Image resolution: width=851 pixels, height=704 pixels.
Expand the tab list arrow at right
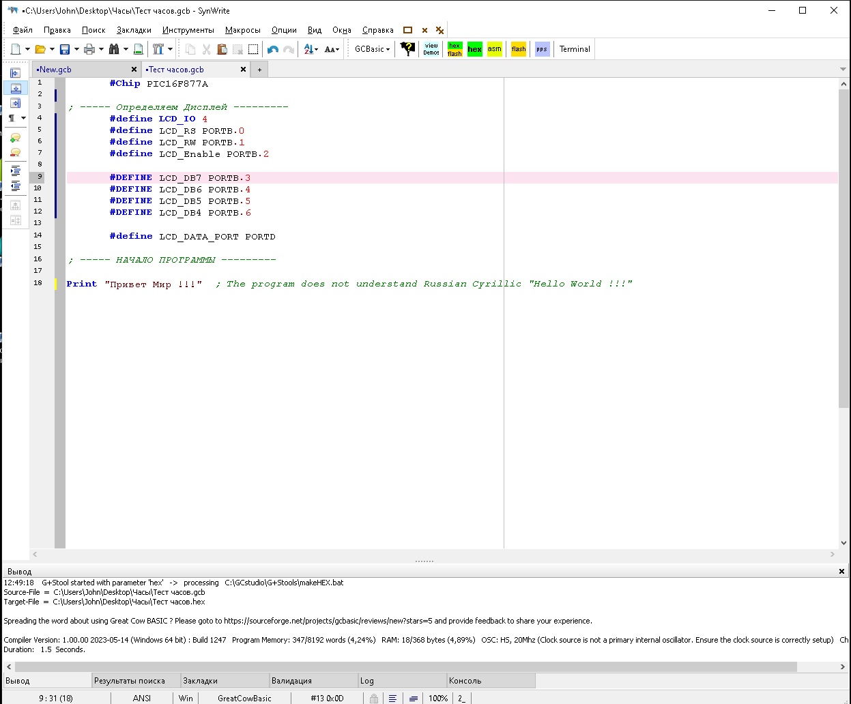[843, 70]
